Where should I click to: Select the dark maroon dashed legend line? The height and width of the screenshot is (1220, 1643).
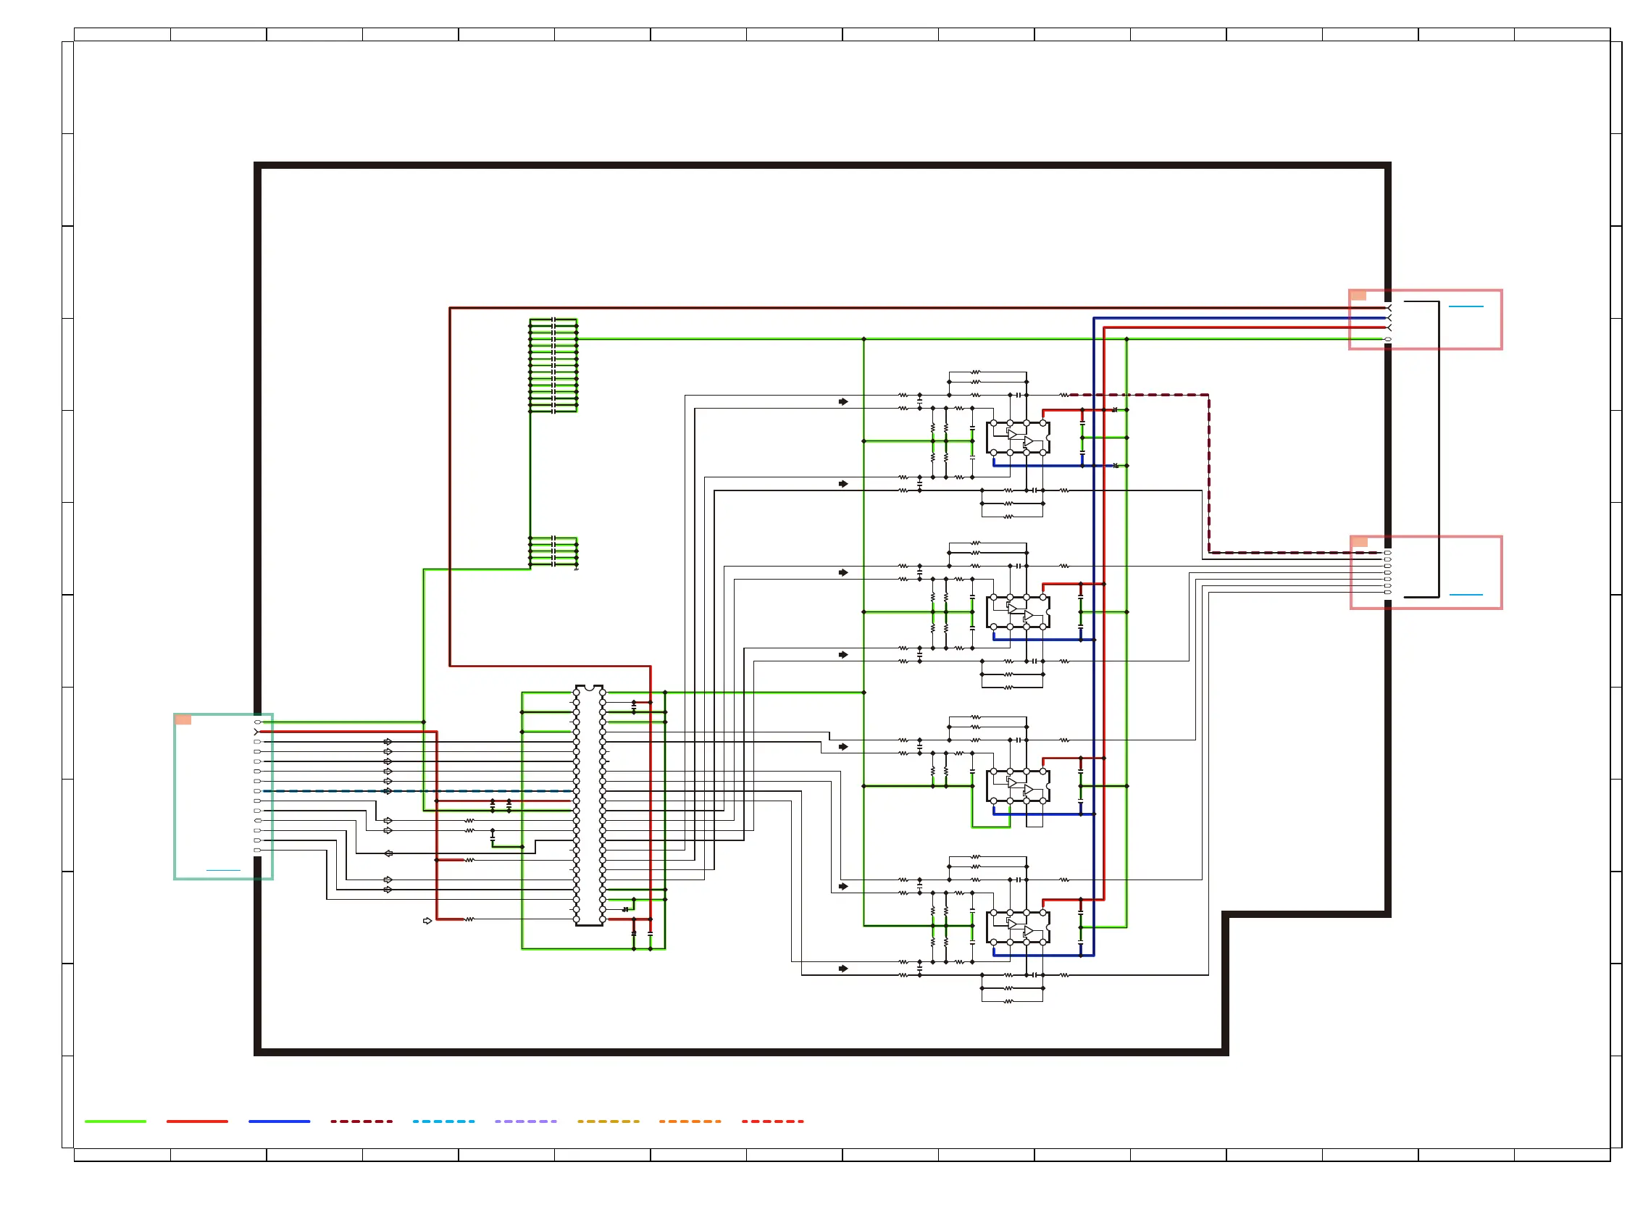click(361, 1121)
